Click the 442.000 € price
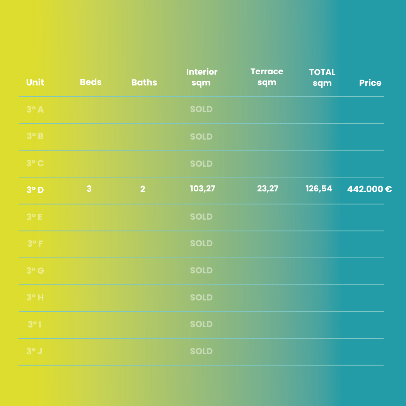The image size is (406, 406). coord(370,189)
